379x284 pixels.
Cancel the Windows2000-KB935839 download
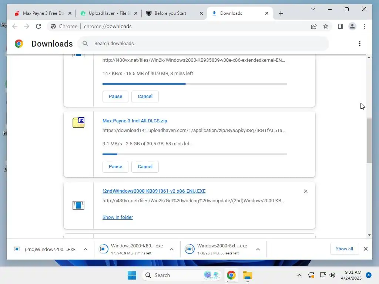coord(145,97)
